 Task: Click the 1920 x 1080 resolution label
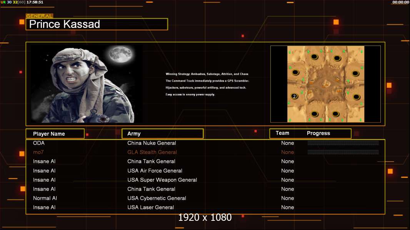(205, 217)
